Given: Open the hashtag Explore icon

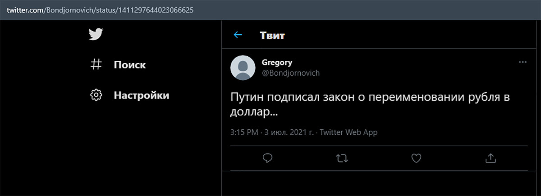Looking at the screenshot, I should pyautogui.click(x=96, y=64).
